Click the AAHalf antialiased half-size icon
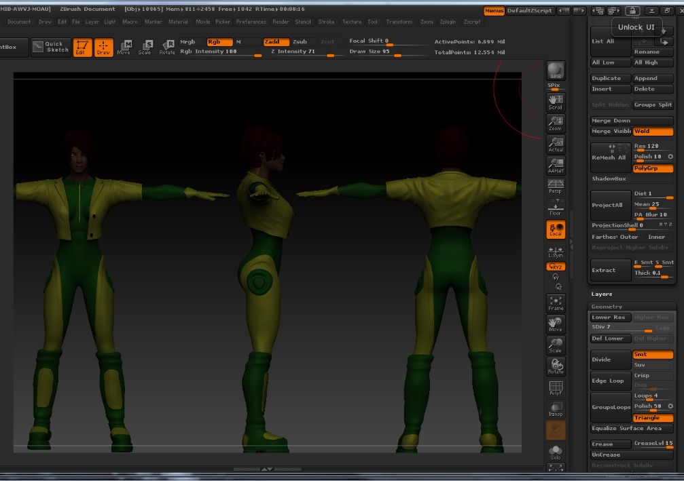 556,166
